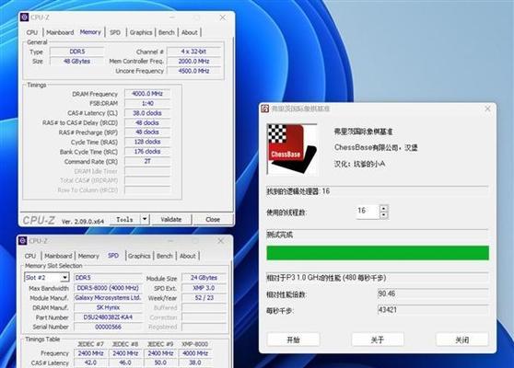514x368 pixels.
Task: Click the Module Size value 24 GBytes
Action: (x=204, y=278)
